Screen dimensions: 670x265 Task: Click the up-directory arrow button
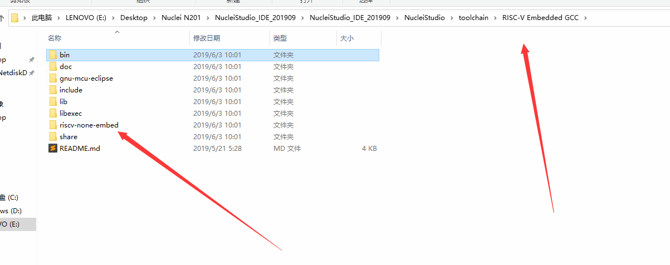[x=2, y=18]
